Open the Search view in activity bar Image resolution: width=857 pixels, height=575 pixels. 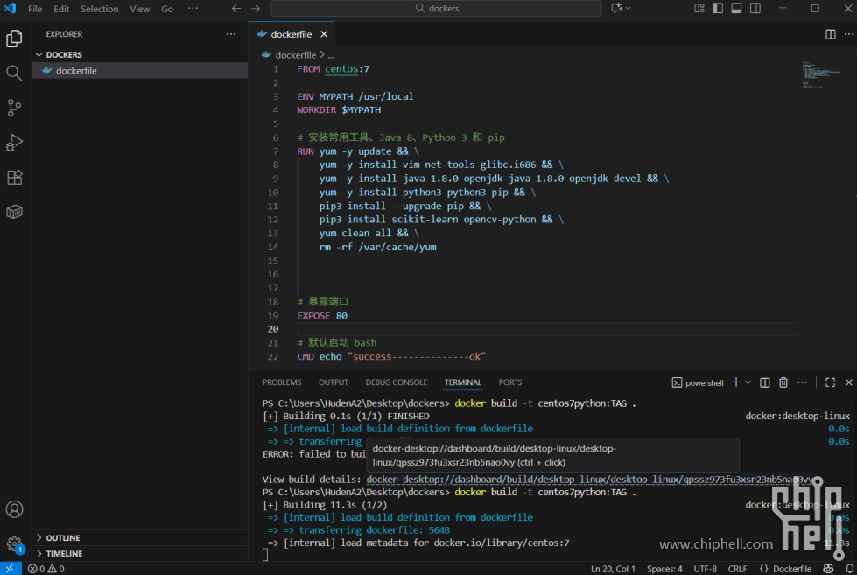[14, 74]
